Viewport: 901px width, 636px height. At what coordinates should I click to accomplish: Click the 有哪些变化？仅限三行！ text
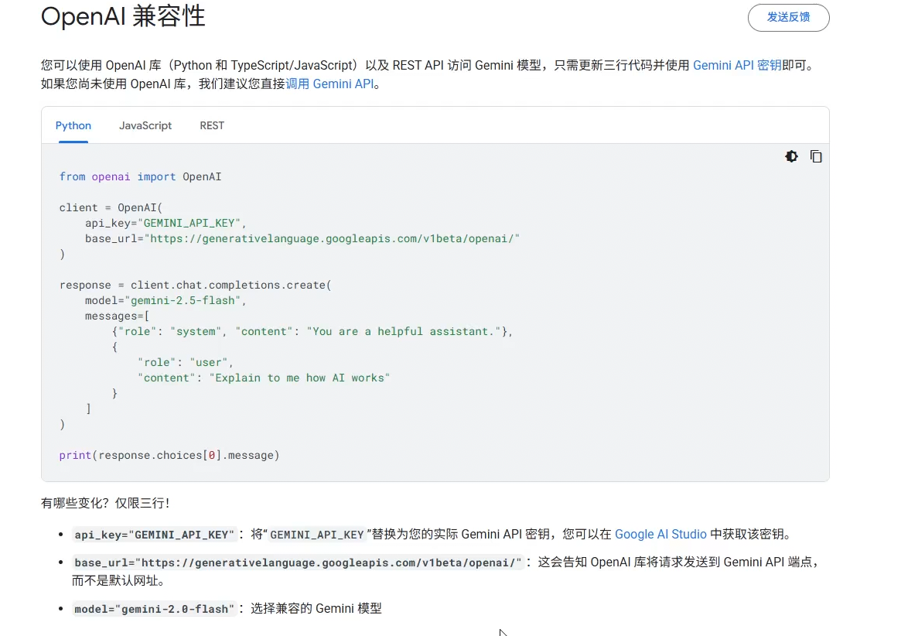pyautogui.click(x=105, y=503)
